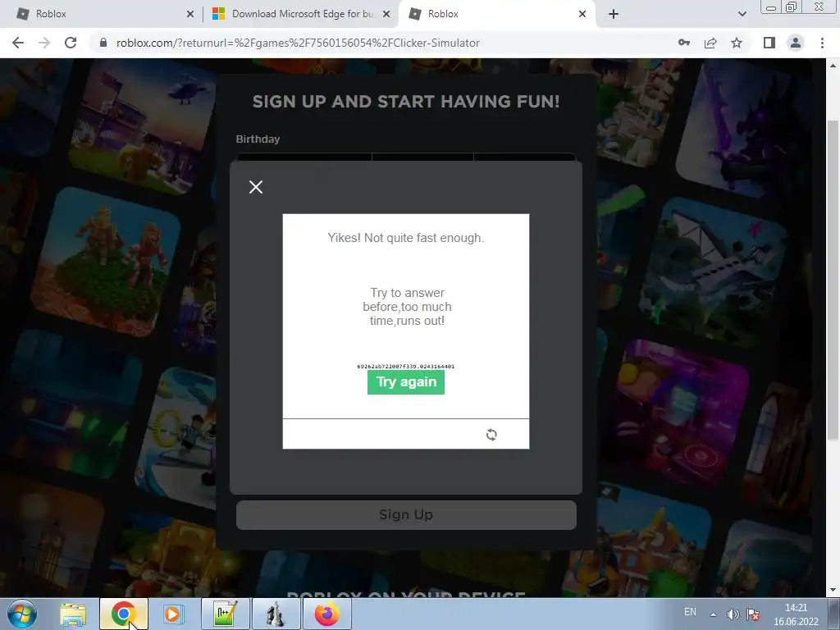The height and width of the screenshot is (630, 840).
Task: Close the first Roblox tab
Action: [190, 14]
